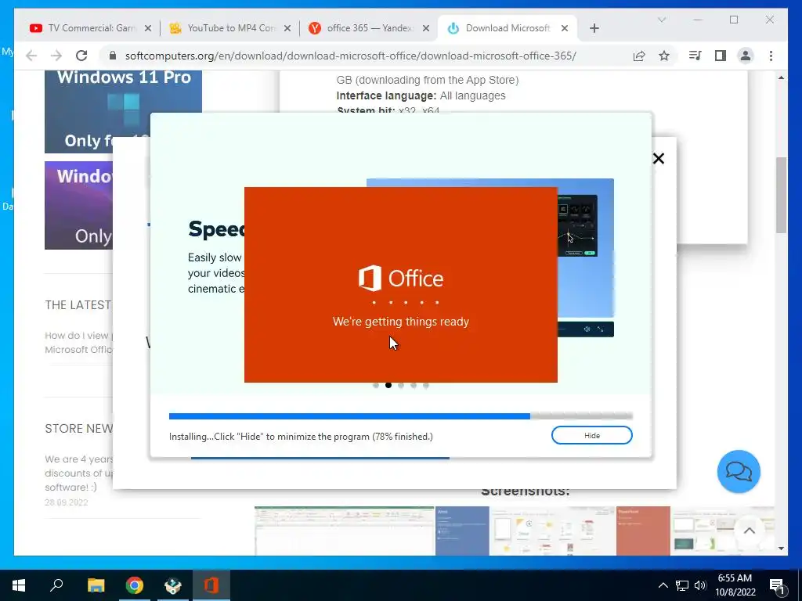Open the blue Word screenshot thumbnail
Viewport: 802px width, 601px height.
462,531
